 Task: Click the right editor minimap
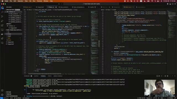click(171, 42)
